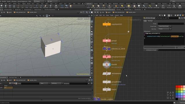Image resolution: width=185 pixels, height=104 pixels.
Task: Click geo1 in spreadsheet path bar
Action: pyautogui.click(x=9, y=80)
